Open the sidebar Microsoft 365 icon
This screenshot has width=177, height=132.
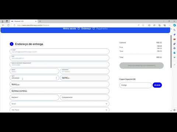174,48
